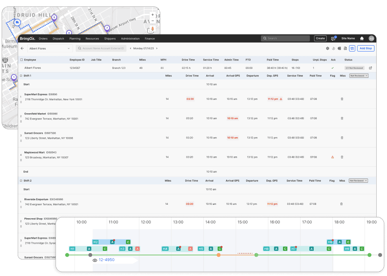Toggle the eye icon beside 12-4950

(95, 260)
